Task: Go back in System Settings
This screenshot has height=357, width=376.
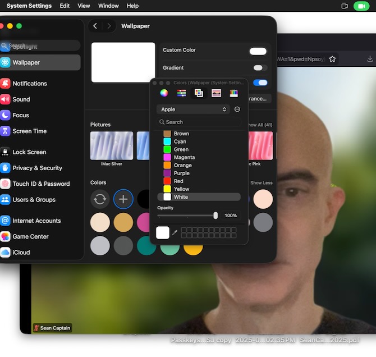Action: [95, 26]
